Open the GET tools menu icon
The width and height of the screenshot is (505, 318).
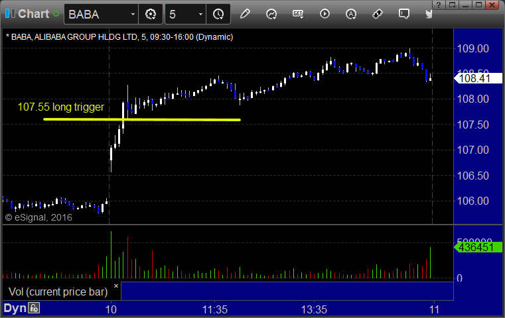click(298, 14)
